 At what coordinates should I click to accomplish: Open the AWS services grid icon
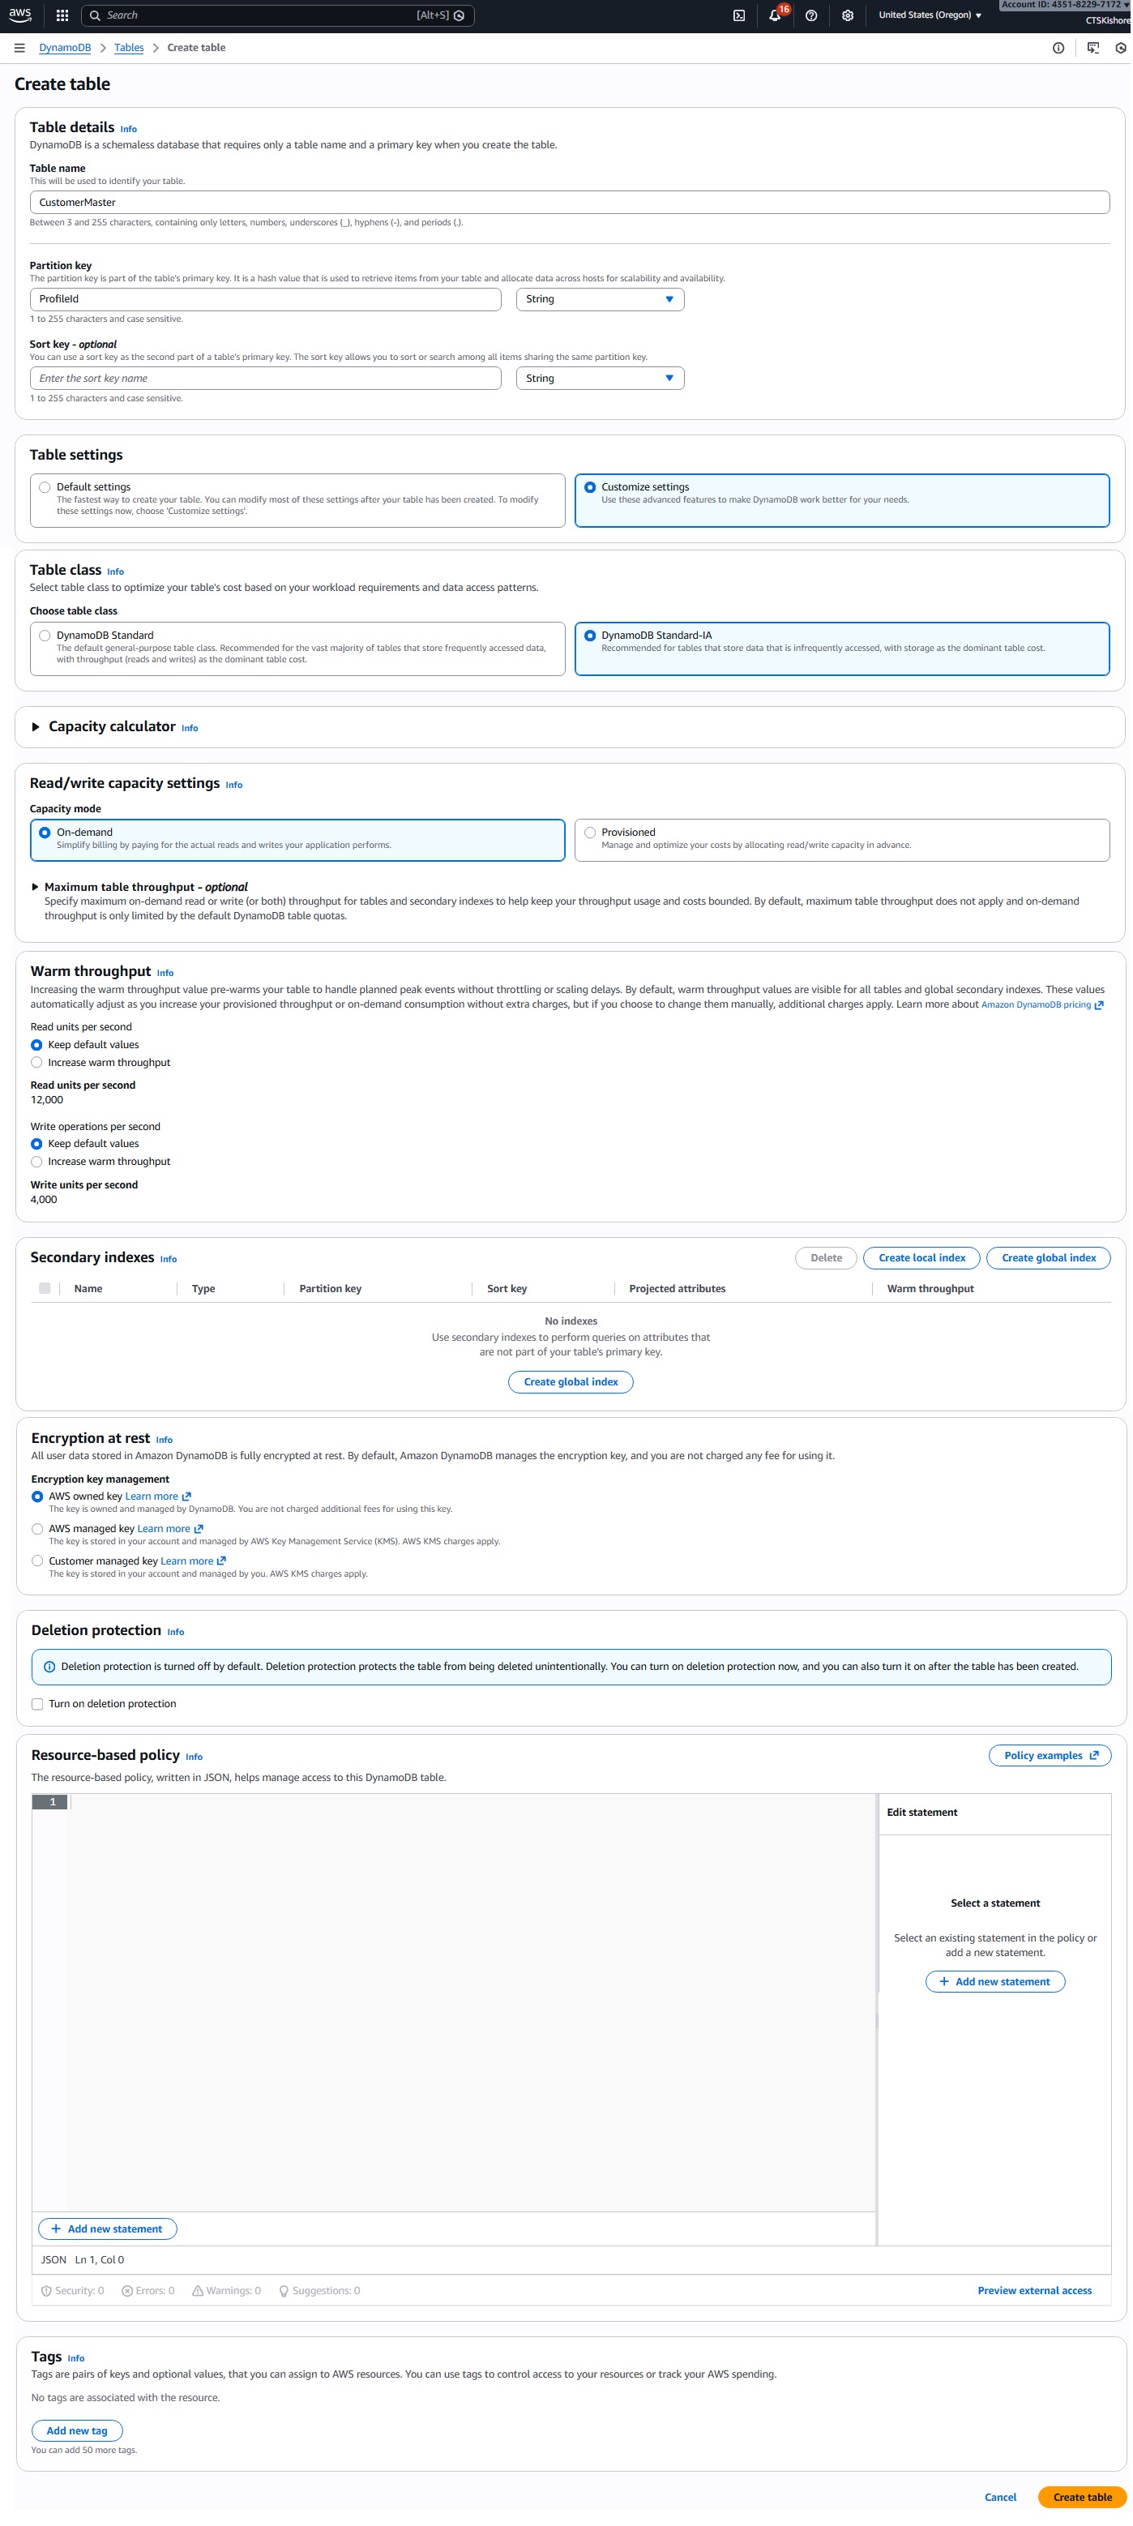[62, 15]
